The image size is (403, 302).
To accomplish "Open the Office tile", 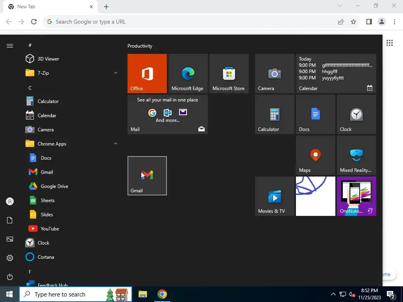I will tap(147, 74).
